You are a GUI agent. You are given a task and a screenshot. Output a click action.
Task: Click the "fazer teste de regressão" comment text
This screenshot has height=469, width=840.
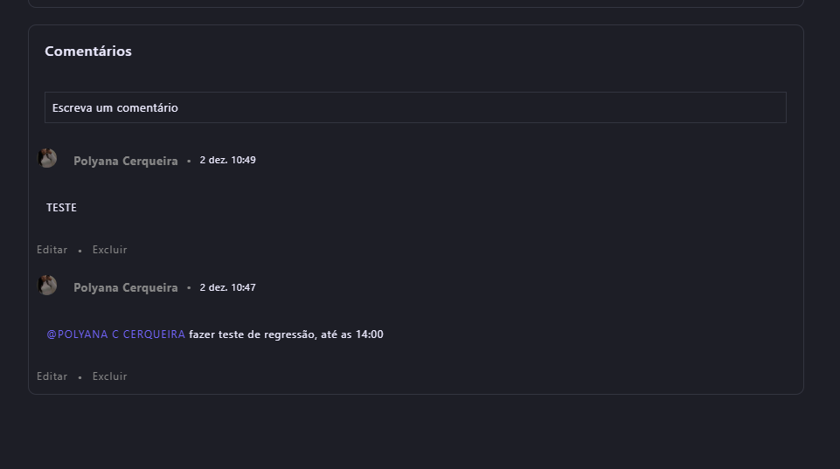click(252, 335)
